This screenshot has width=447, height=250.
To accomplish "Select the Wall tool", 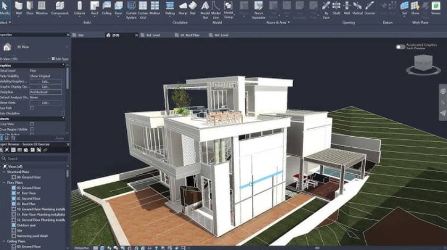I will point(19,8).
